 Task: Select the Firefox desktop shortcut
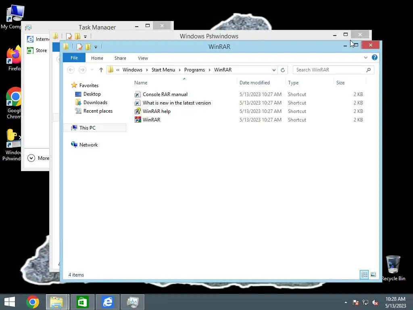tap(14, 58)
